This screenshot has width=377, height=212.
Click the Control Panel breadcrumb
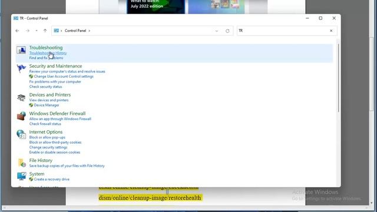(x=75, y=31)
